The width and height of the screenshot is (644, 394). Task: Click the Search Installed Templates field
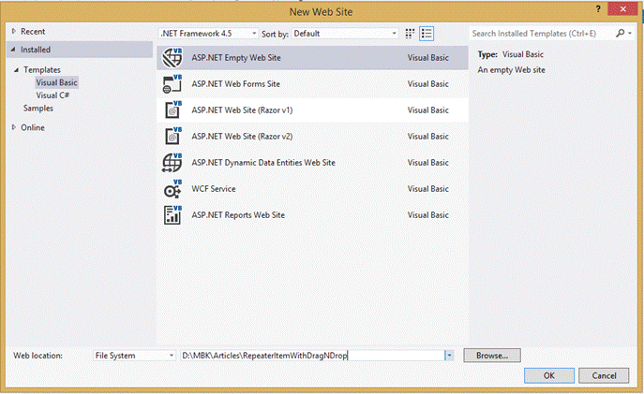541,34
